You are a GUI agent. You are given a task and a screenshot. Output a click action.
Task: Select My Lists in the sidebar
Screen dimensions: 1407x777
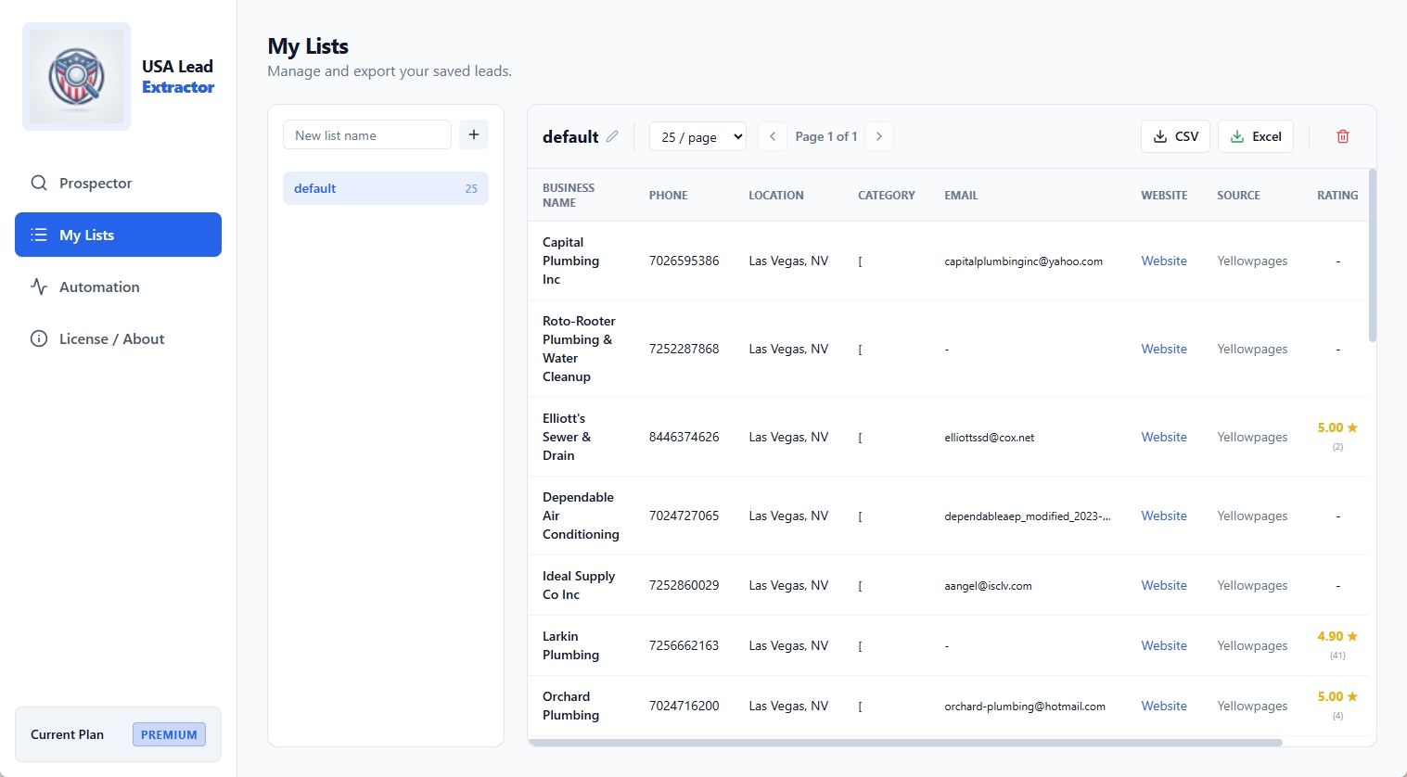[x=118, y=235]
